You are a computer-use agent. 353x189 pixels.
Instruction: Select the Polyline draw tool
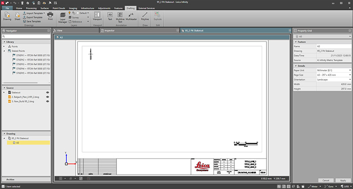point(145,16)
